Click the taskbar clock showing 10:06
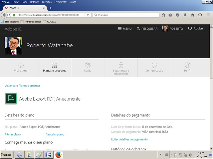213x159 pixels. (x=201, y=155)
